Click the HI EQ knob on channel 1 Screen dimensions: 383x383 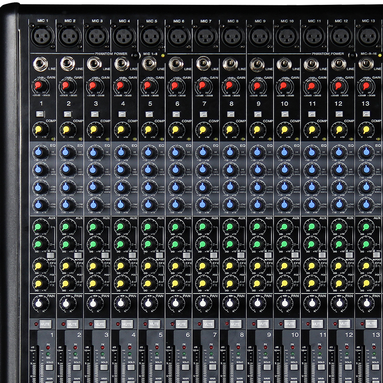[39, 153]
